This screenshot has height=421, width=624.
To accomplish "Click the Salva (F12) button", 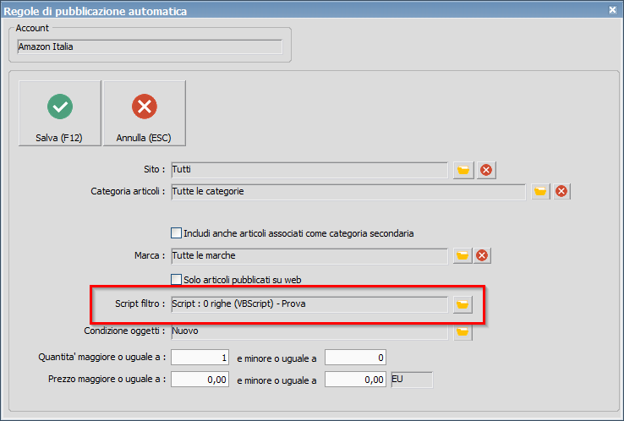I will (60, 113).
